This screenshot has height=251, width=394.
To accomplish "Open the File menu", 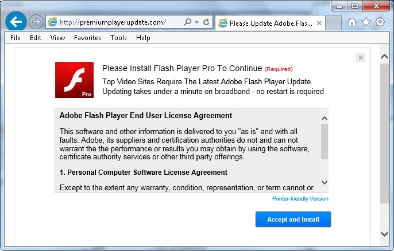I will click(x=16, y=38).
